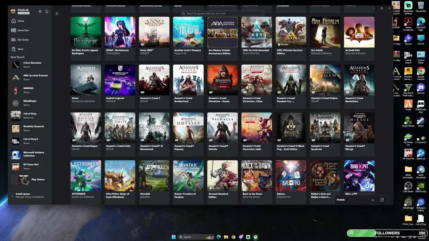
Task: Select BALL x PIT game tile
Action: tap(359, 178)
